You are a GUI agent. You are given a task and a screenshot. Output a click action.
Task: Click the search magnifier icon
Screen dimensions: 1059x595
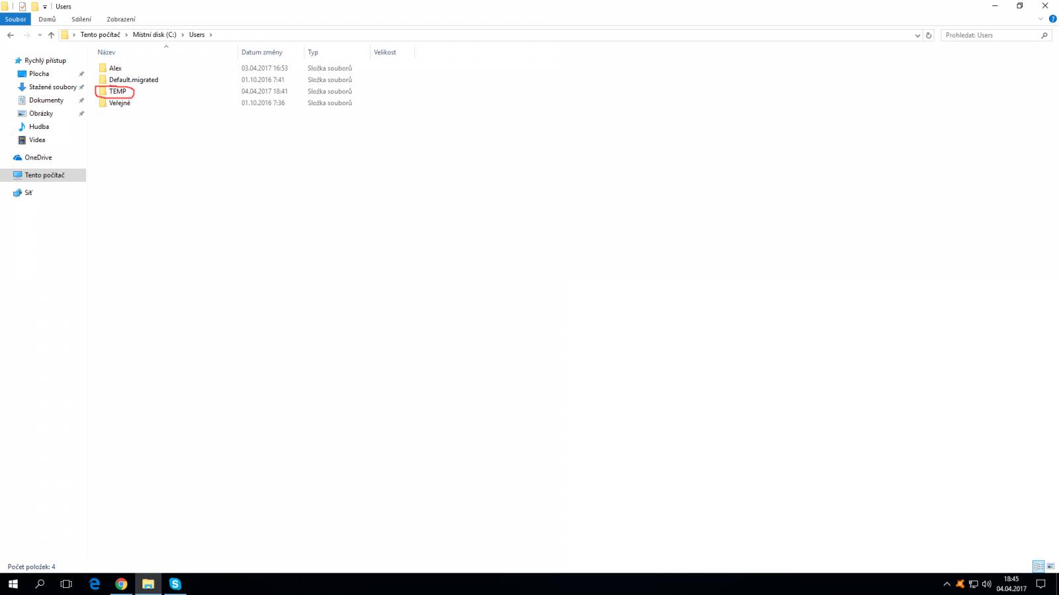click(1044, 35)
